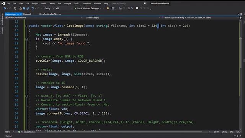
Task: Open the Help menu
Action: [x=106, y=3]
